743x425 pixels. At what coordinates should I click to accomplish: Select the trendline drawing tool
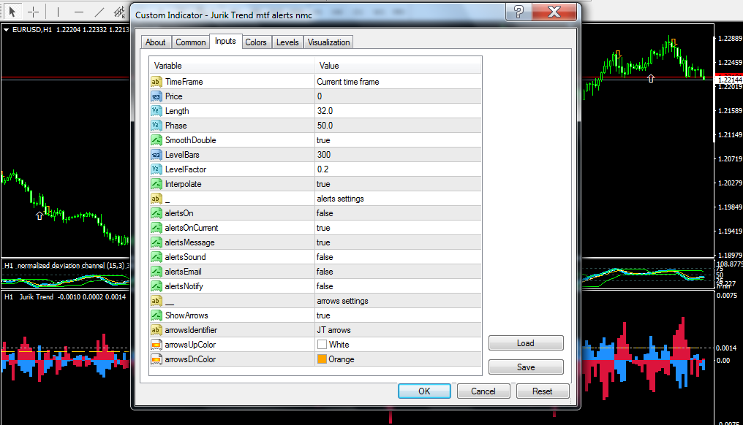click(99, 12)
